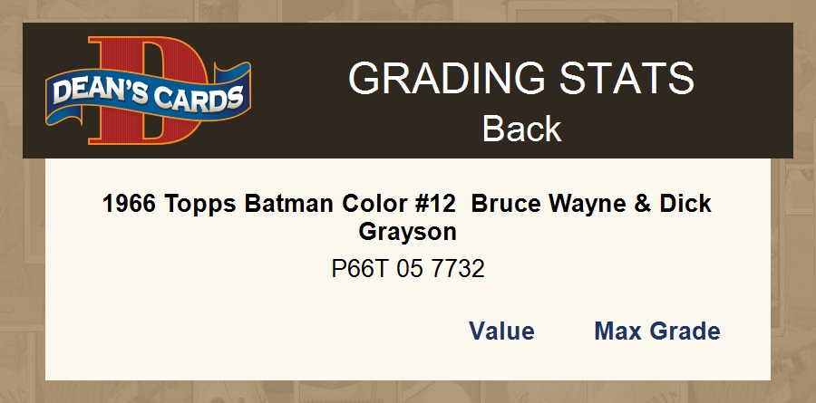Sort by the Max Grade column header
The width and height of the screenshot is (816, 403).
tap(656, 331)
